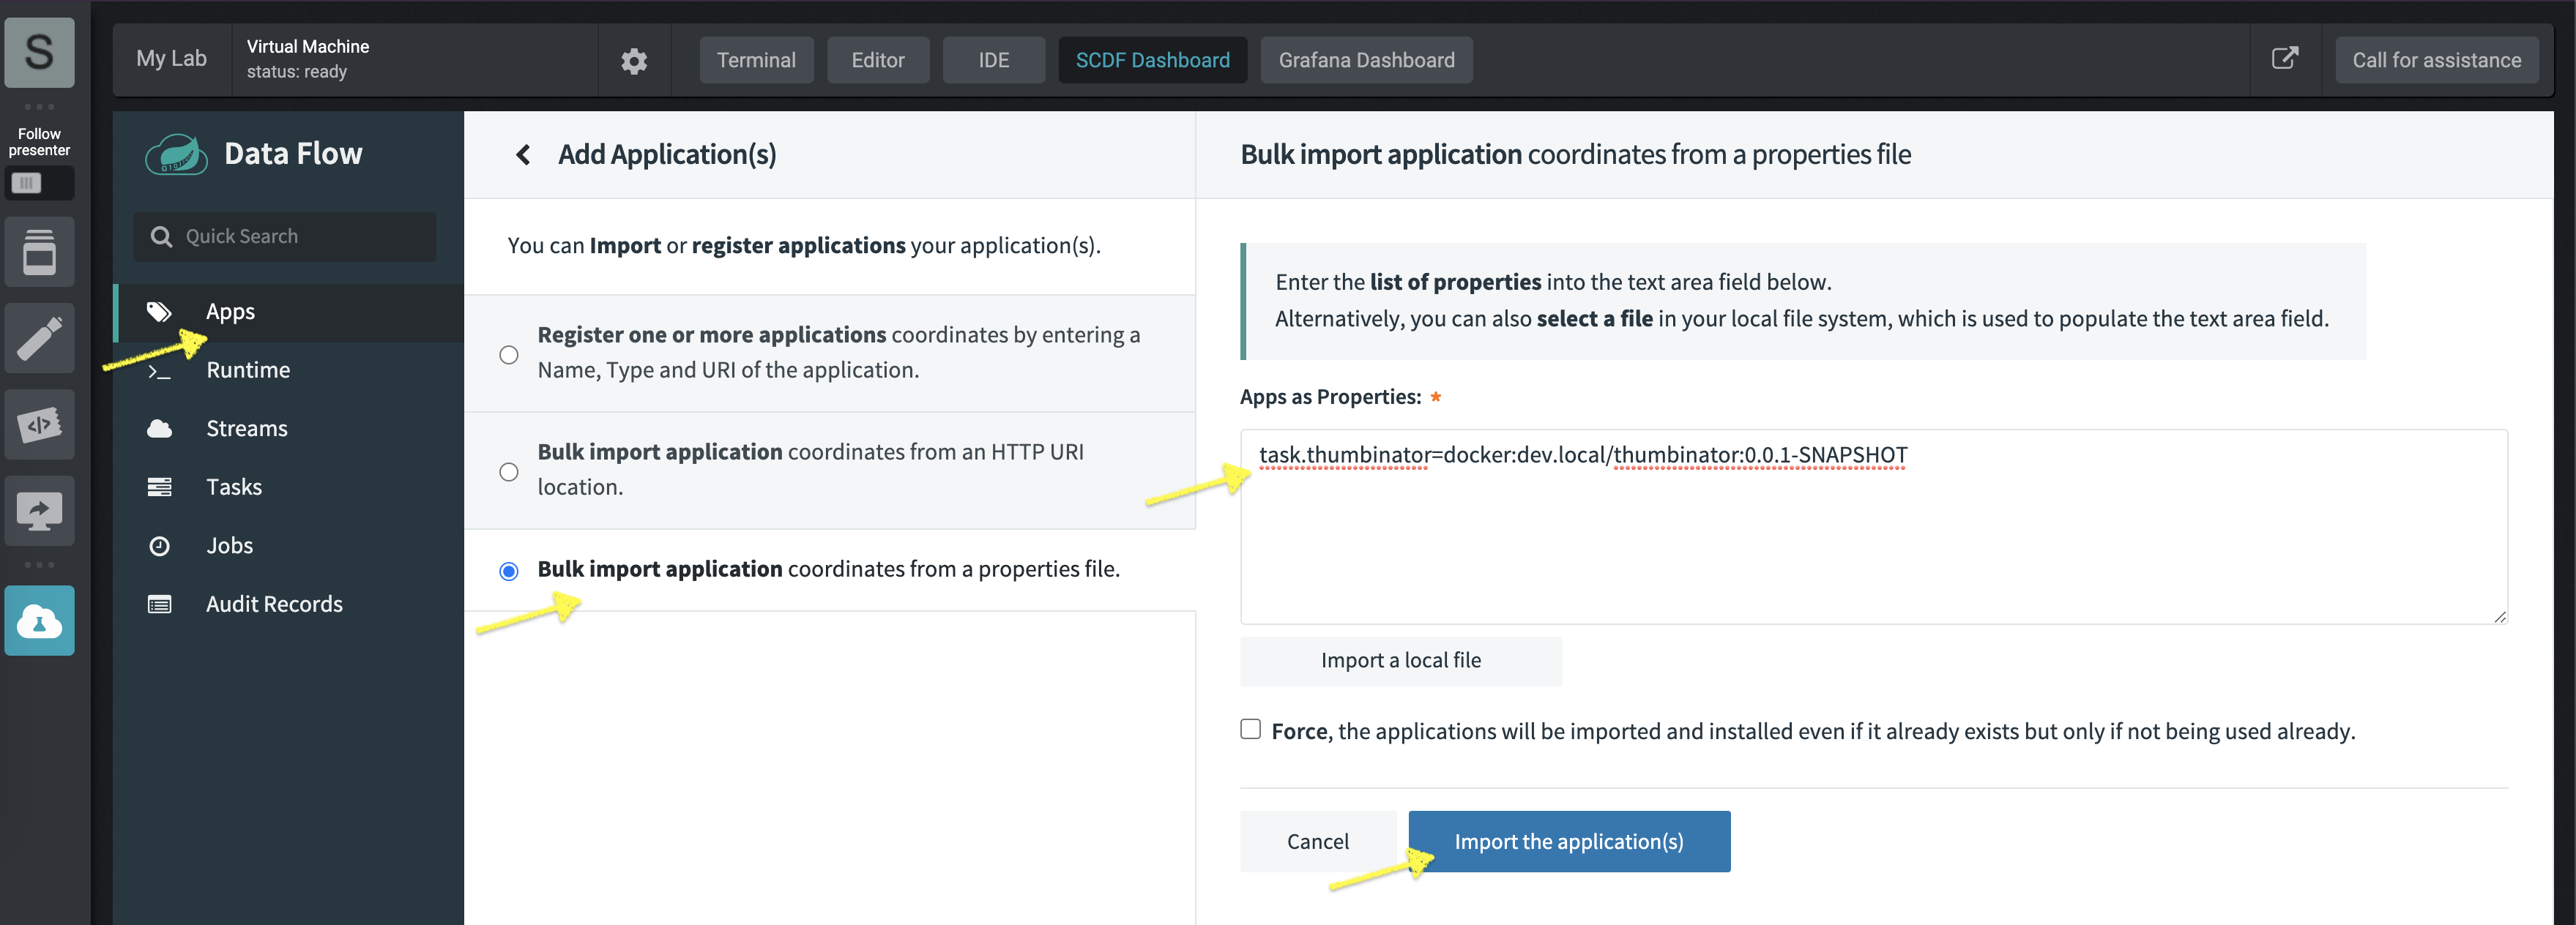Image resolution: width=2576 pixels, height=925 pixels.
Task: Click Import a local file button
Action: pos(1400,659)
